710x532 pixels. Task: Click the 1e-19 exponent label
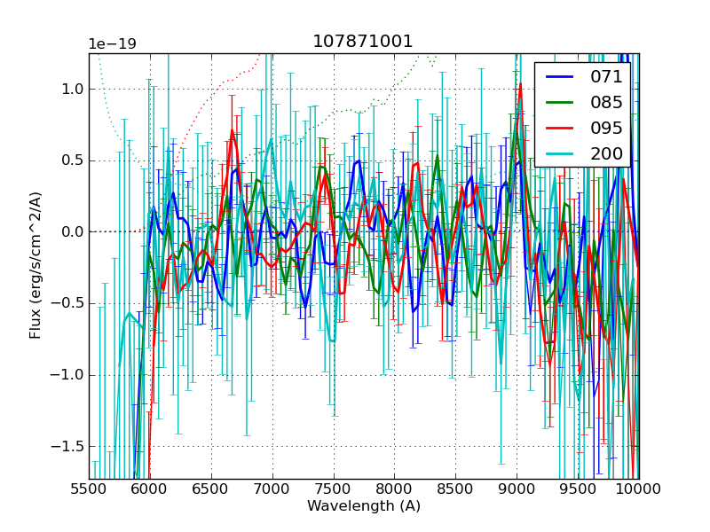pyautogui.click(x=112, y=44)
